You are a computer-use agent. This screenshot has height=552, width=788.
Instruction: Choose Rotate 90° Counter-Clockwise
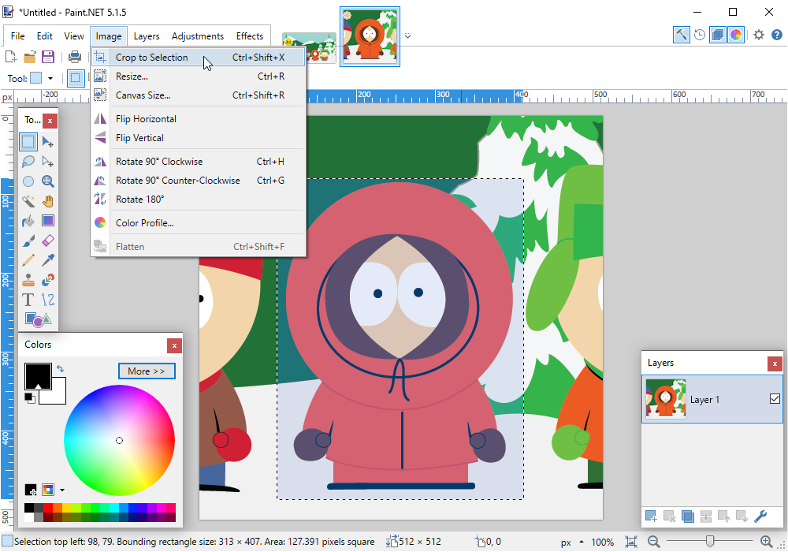click(198, 181)
